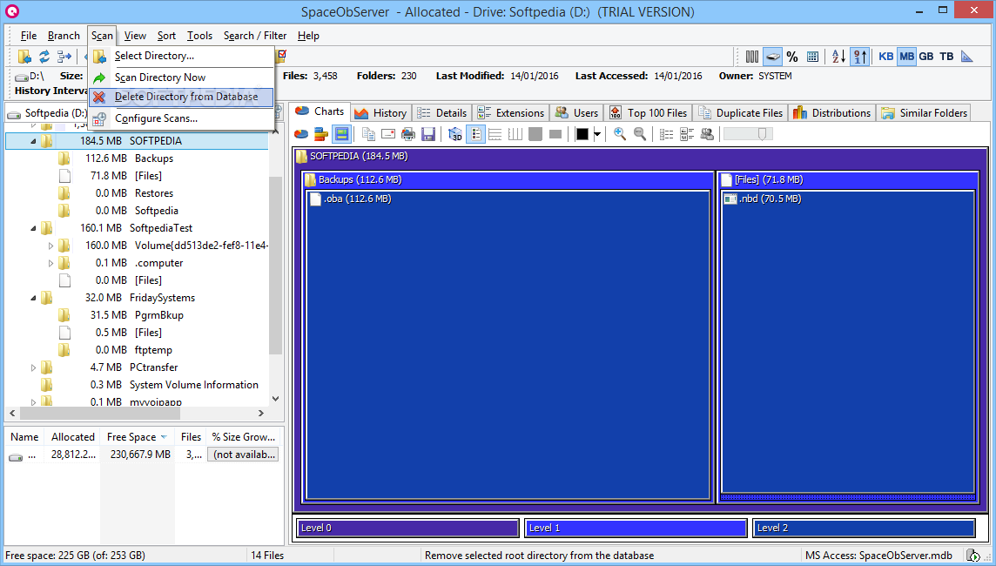The height and width of the screenshot is (566, 996).
Task: Click the black color swatch
Action: (582, 134)
